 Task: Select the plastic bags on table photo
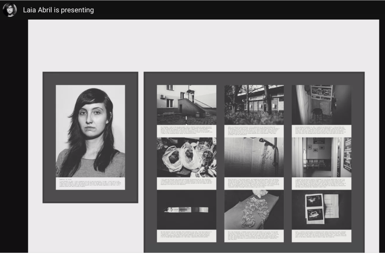pos(186,157)
